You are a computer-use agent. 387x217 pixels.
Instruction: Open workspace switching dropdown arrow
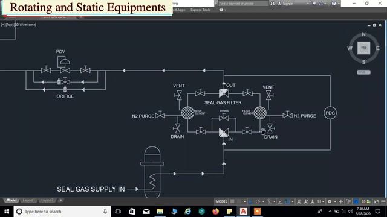[x=335, y=201]
